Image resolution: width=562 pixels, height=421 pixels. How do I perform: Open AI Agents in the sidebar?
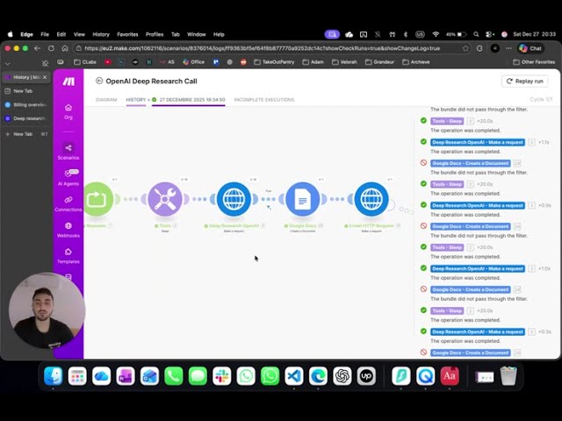point(68,177)
